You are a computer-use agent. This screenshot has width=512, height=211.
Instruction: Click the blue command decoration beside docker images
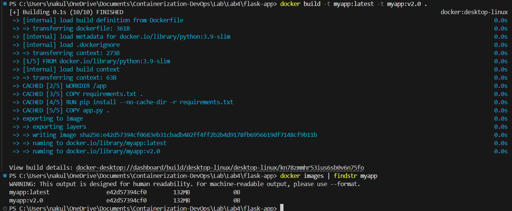point(4,175)
